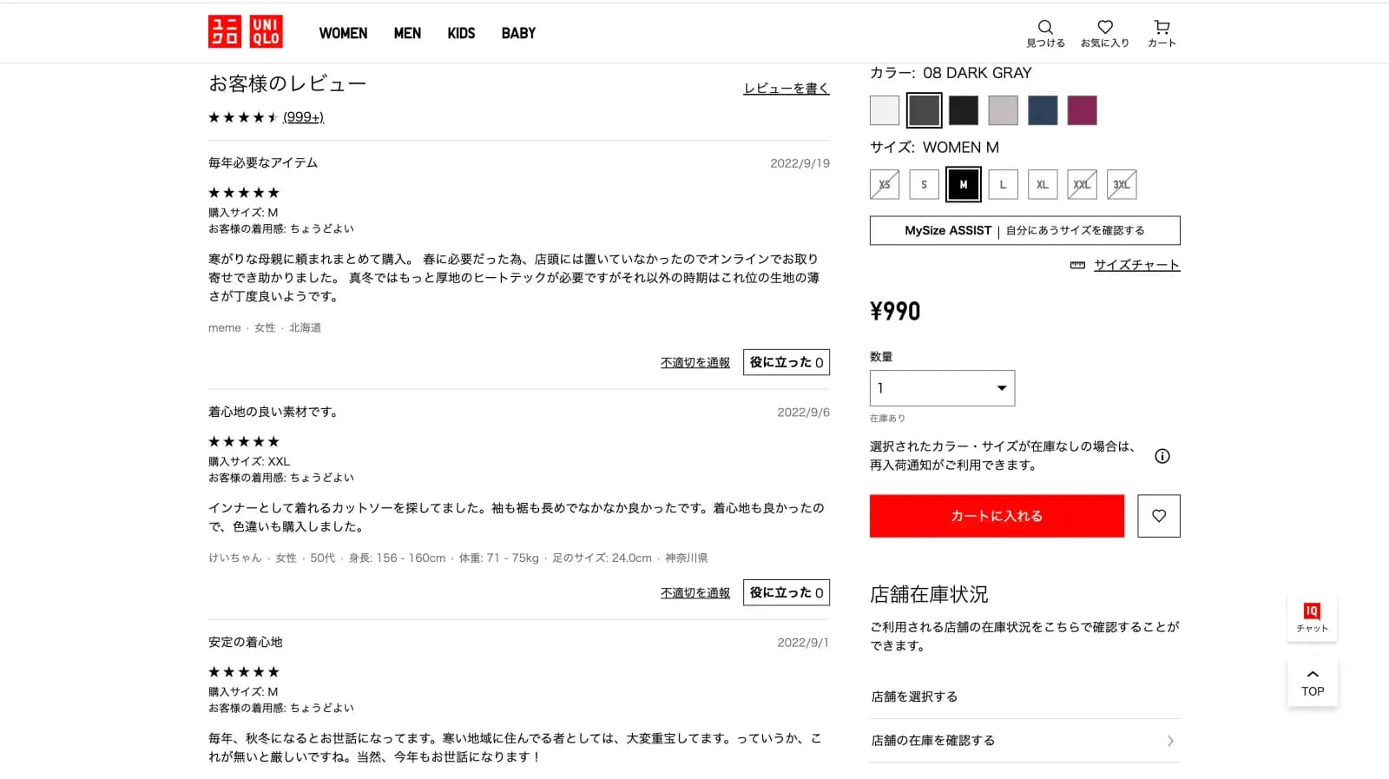The image size is (1389, 779).
Task: Click the MySize ASSIST box
Action: point(1024,230)
